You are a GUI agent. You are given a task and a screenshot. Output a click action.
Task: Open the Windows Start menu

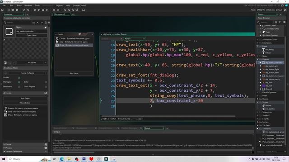click(4, 159)
